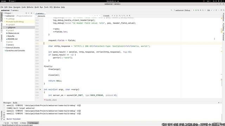Open the Help menu
Viewport: 225px width, 126px height.
pos(63,7)
